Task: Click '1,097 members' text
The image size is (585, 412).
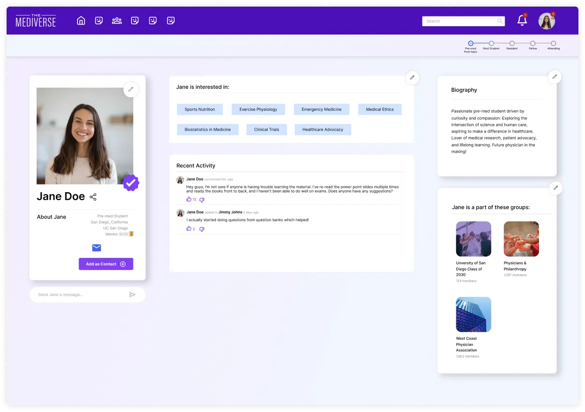Action: coord(515,275)
